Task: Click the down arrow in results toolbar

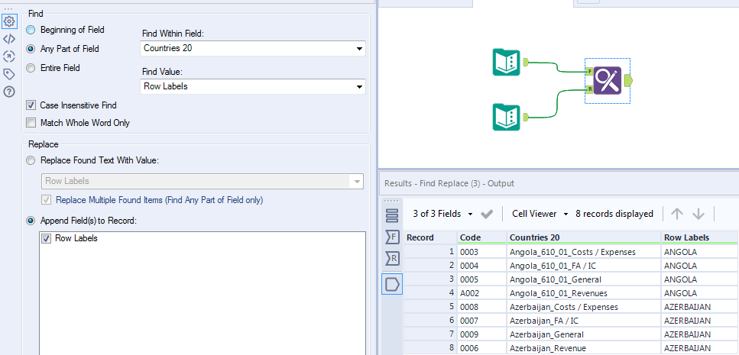Action: tap(698, 215)
